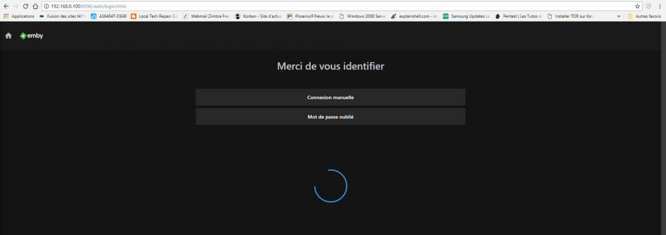Open explainshell.com bookmark
This screenshot has height=235, width=666.
[414, 16]
